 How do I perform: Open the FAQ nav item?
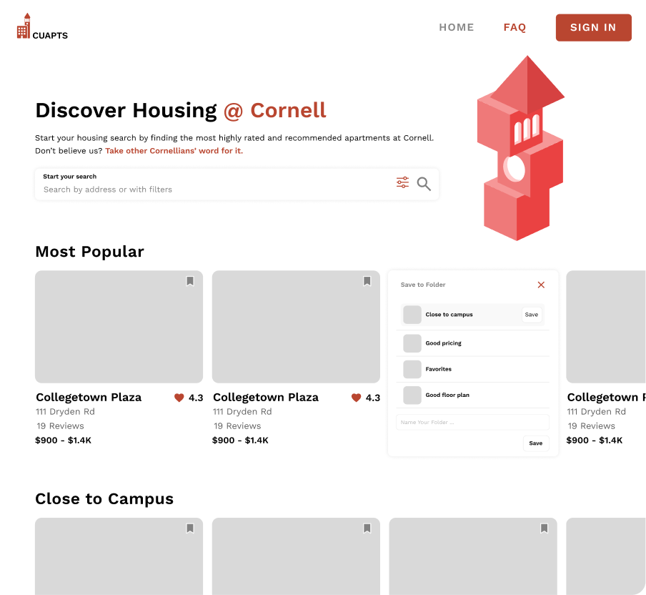[x=515, y=27]
